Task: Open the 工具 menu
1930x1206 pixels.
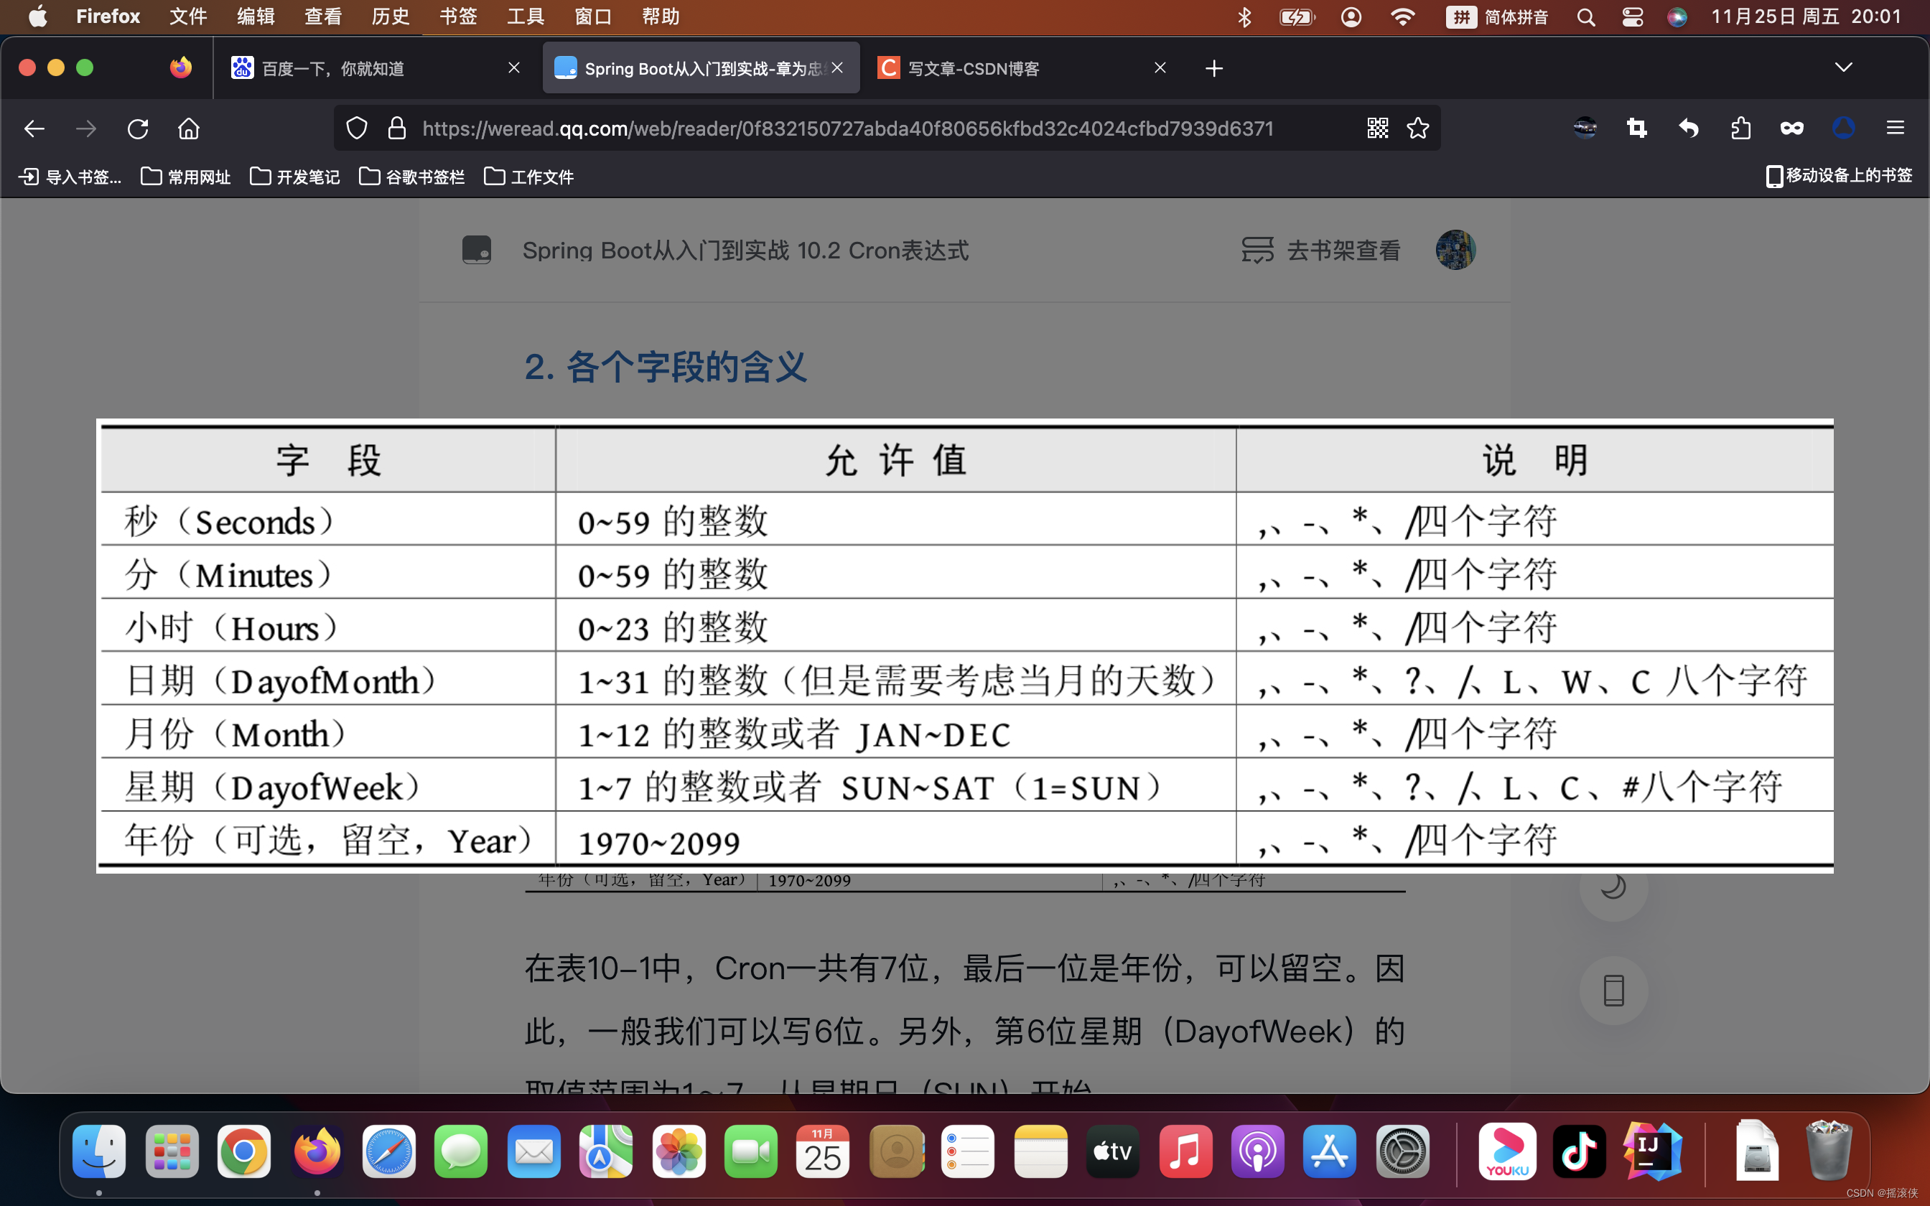Action: click(x=526, y=17)
